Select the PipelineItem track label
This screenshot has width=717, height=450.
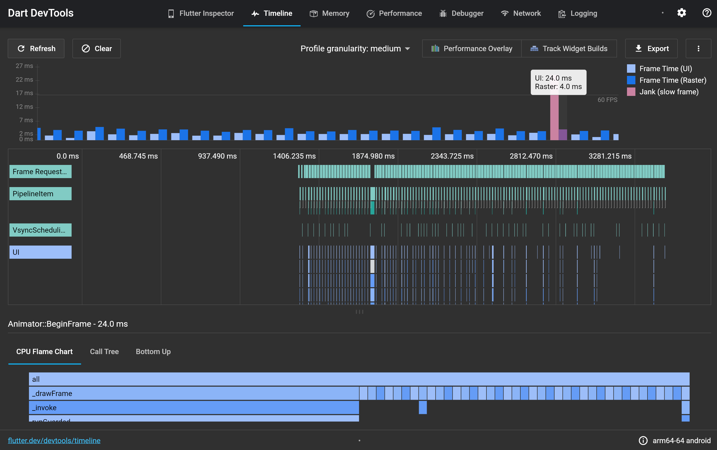click(41, 194)
